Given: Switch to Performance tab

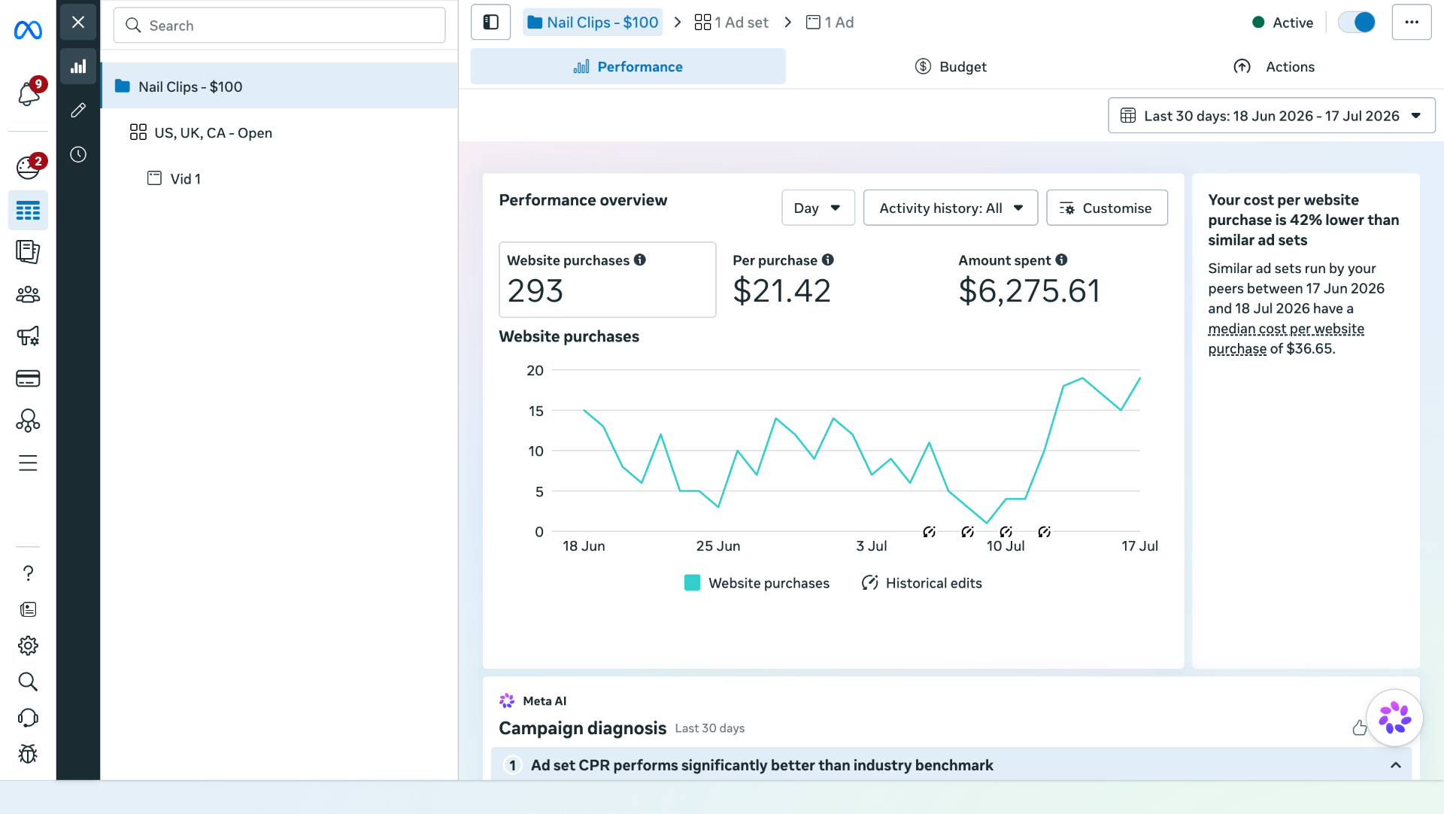Looking at the screenshot, I should pyautogui.click(x=628, y=67).
